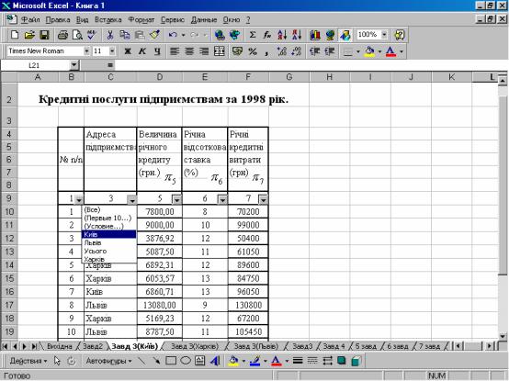Increase decimal places

[282, 51]
